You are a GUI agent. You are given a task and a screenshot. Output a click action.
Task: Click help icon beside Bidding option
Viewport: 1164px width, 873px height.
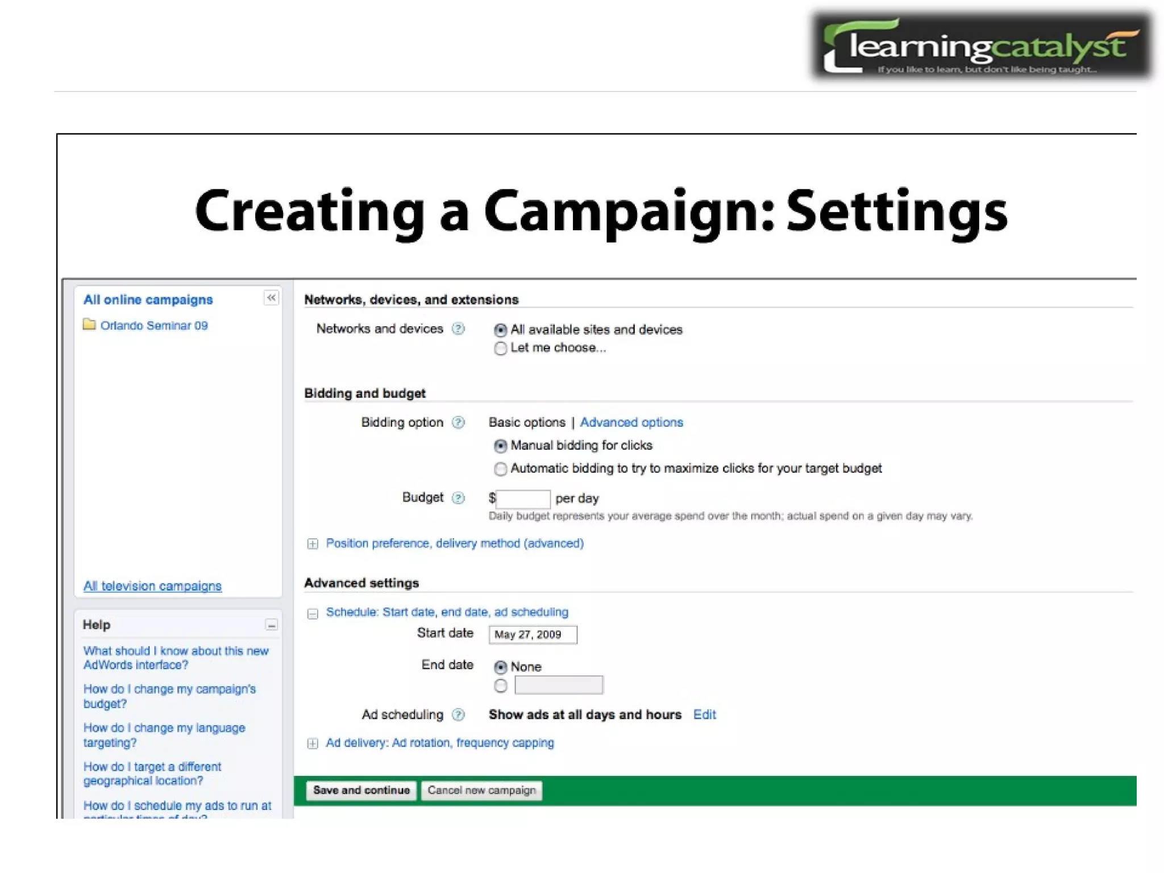point(458,422)
